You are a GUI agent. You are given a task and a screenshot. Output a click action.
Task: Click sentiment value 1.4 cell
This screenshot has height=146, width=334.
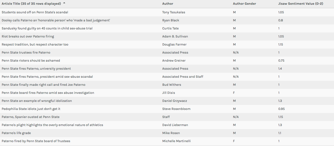click(x=280, y=69)
